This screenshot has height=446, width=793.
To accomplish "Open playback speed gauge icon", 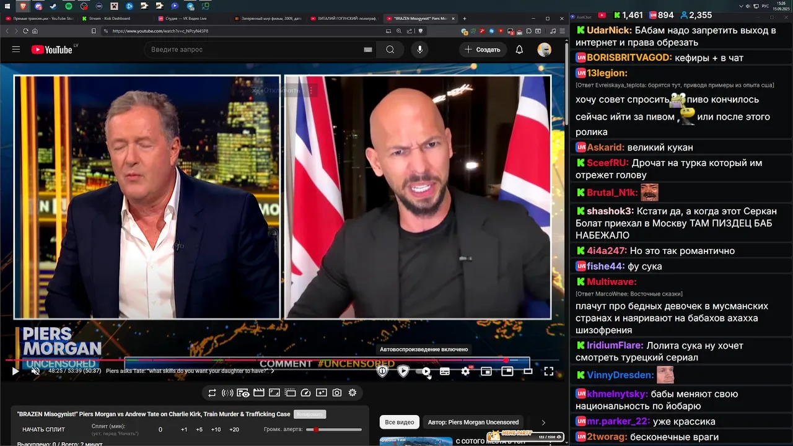I will coord(305,393).
